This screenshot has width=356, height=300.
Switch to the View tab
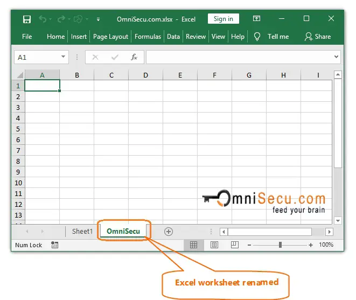(218, 37)
